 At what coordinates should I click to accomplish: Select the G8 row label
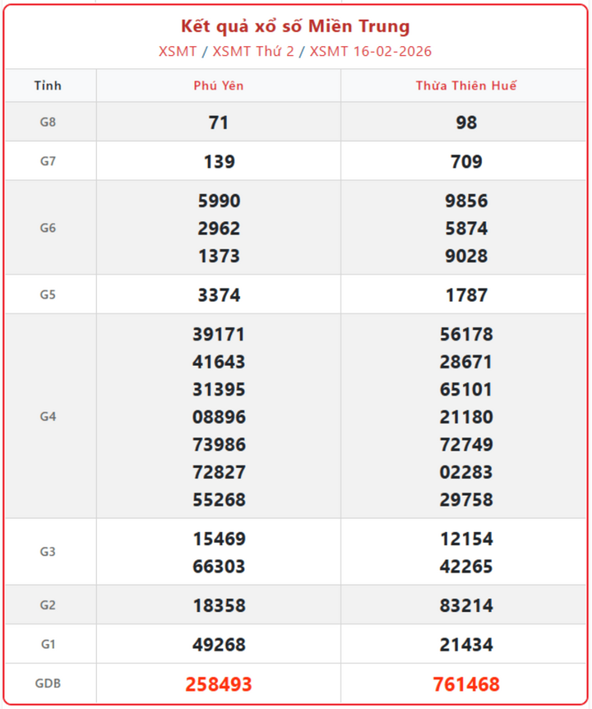[48, 122]
